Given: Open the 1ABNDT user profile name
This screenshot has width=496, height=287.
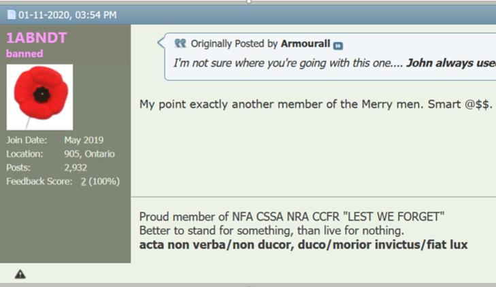Looking at the screenshot, I should pos(36,37).
